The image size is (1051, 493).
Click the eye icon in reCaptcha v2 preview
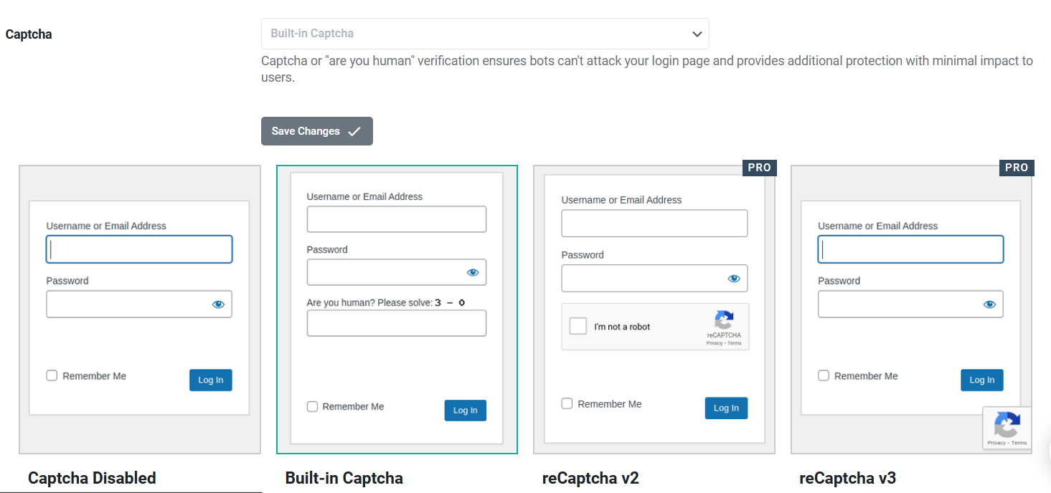pyautogui.click(x=734, y=279)
